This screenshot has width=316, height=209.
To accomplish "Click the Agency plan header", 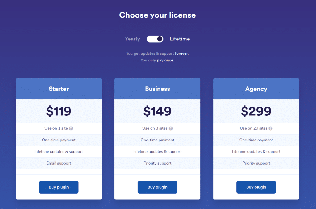I will coord(256,89).
